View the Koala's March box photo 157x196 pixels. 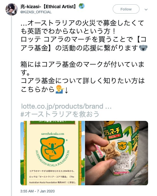(x=117, y=153)
